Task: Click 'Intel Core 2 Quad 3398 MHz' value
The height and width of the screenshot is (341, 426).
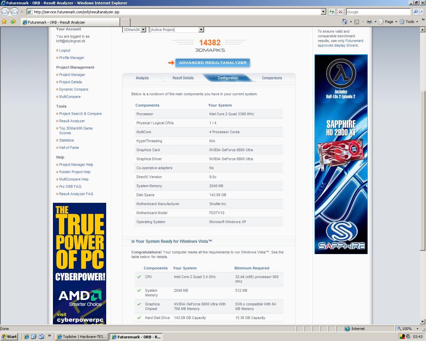Action: coord(231,114)
